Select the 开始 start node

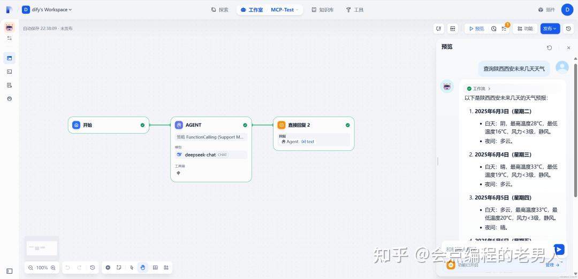click(108, 125)
